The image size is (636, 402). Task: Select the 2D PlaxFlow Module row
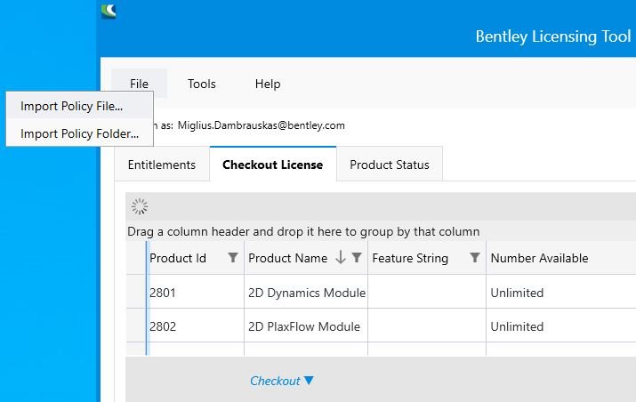(304, 326)
